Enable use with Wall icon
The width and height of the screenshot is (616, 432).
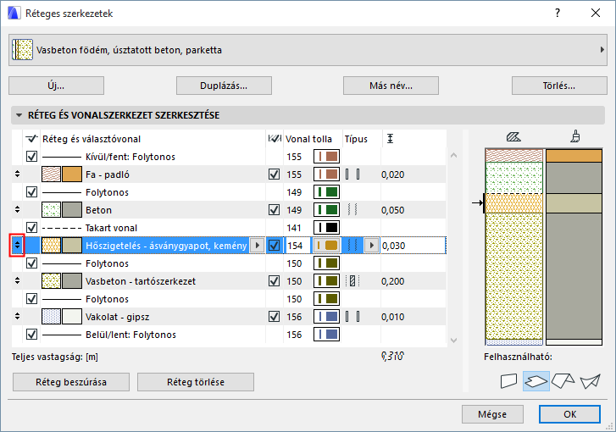tap(508, 380)
